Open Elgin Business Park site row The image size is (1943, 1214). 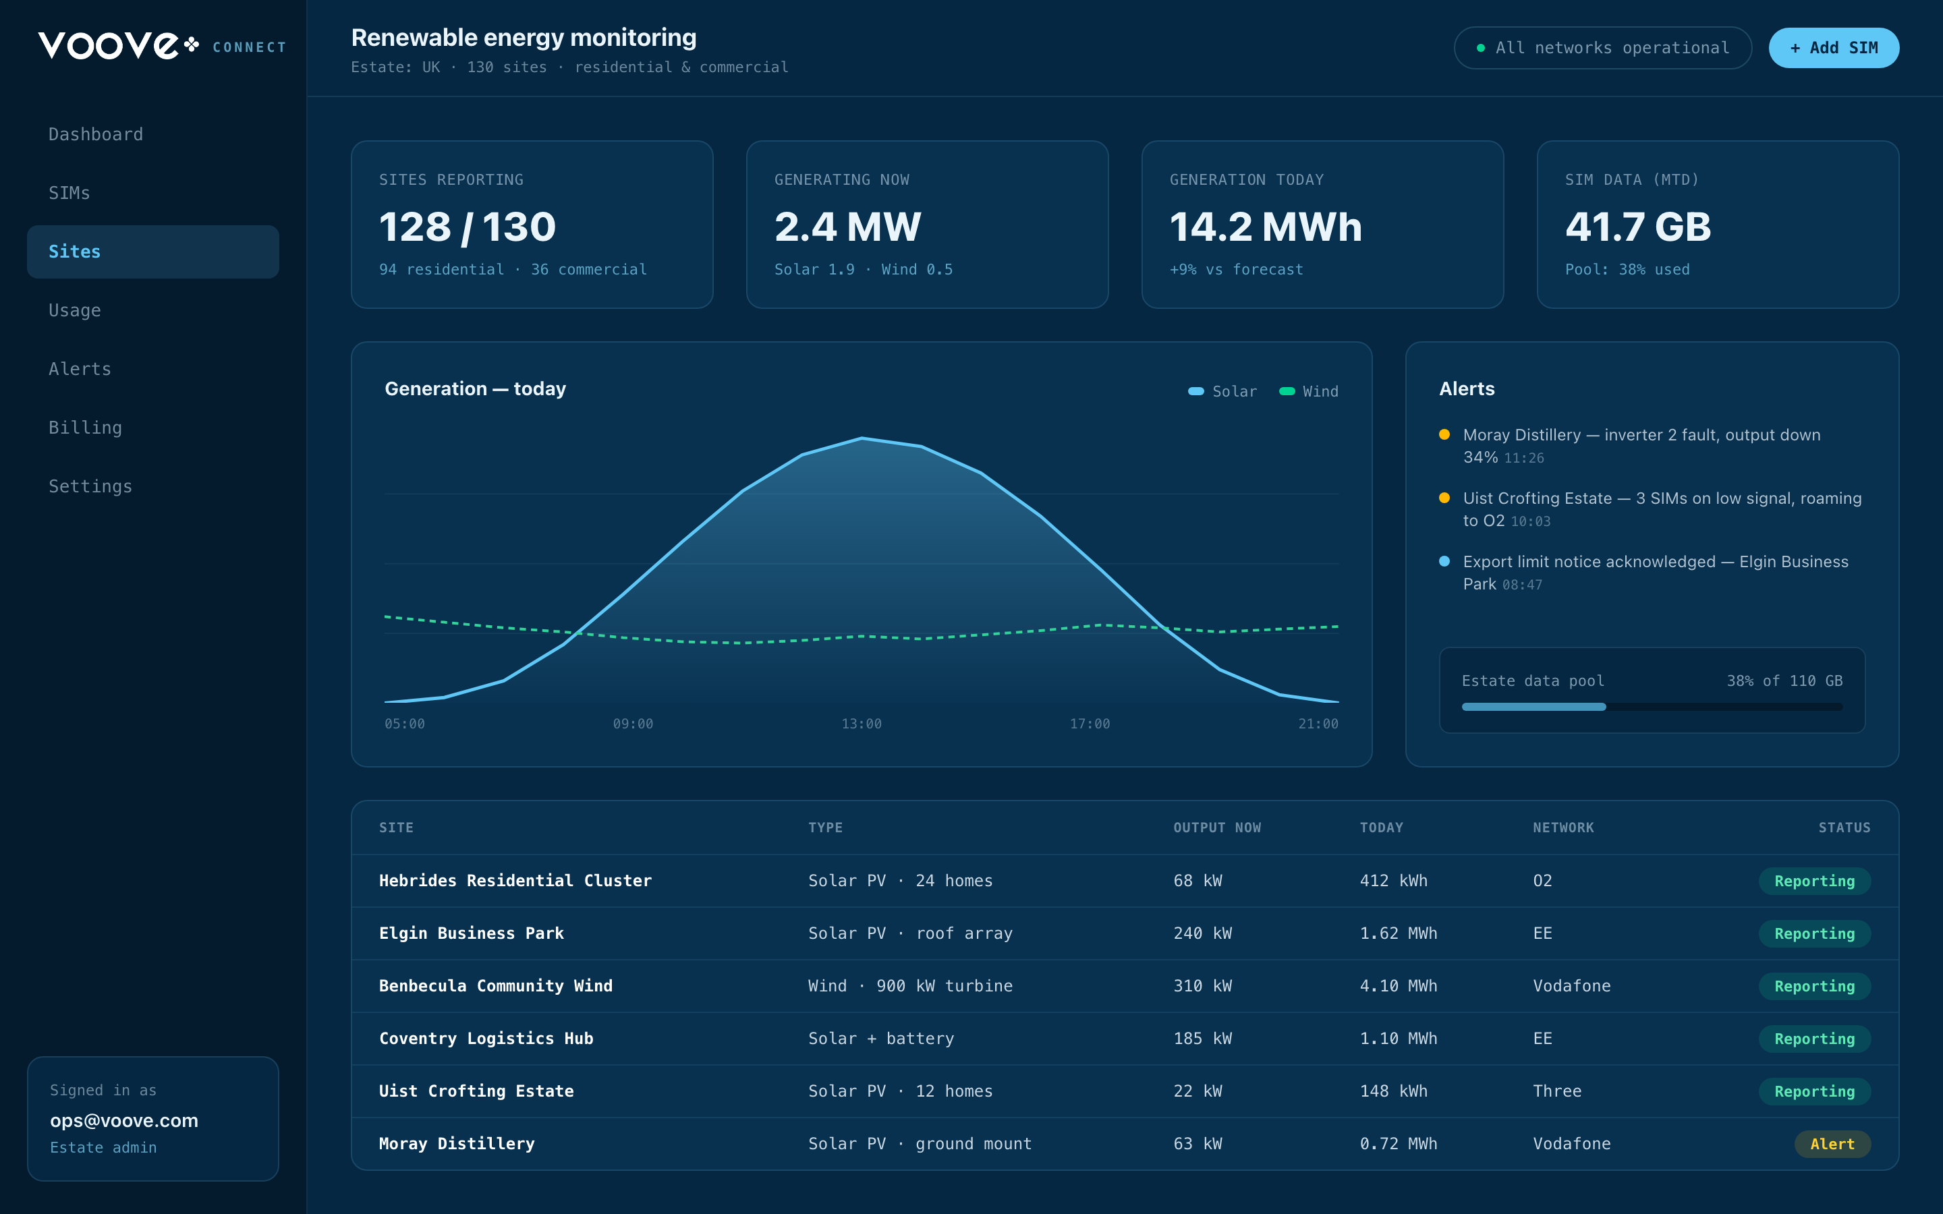coord(1125,934)
